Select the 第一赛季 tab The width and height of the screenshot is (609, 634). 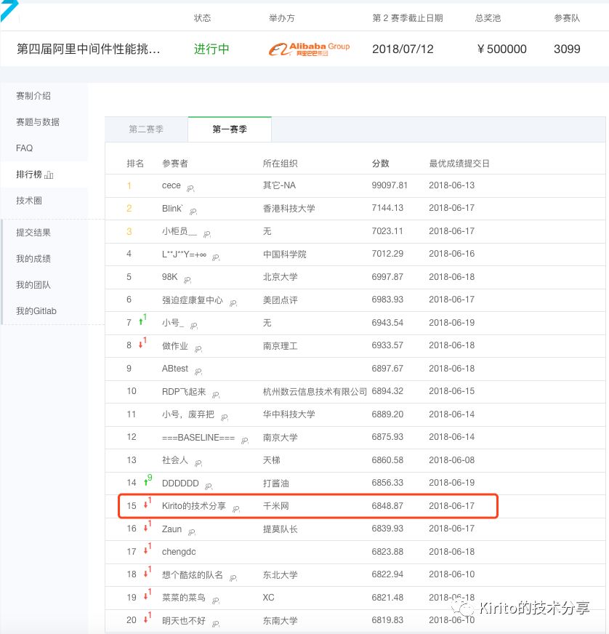(230, 129)
